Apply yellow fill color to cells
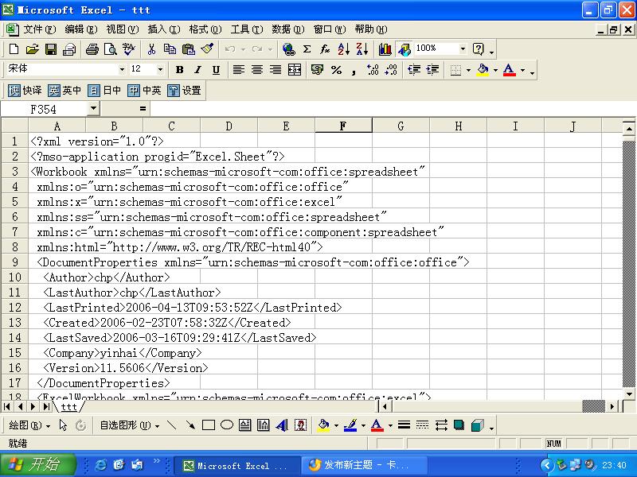This screenshot has height=477, width=637. [483, 70]
